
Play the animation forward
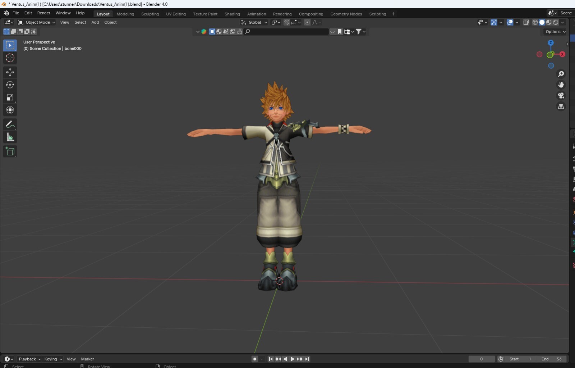(x=292, y=359)
